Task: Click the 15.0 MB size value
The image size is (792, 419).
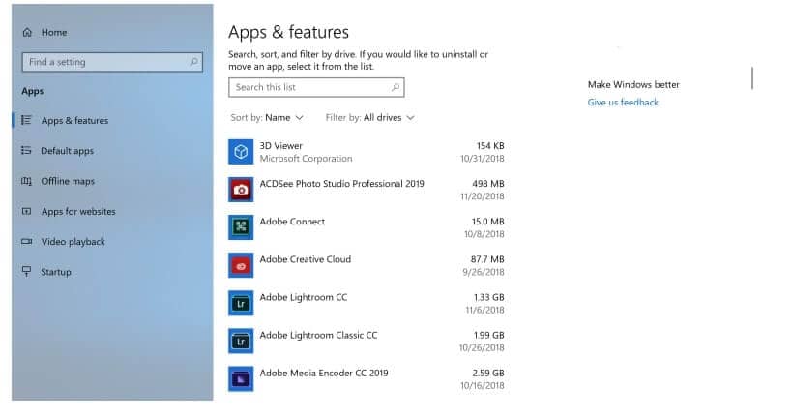Action: (x=488, y=222)
